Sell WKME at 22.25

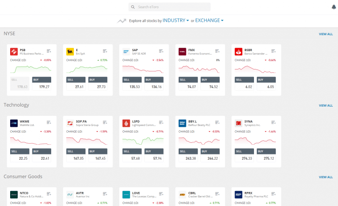coord(20,155)
